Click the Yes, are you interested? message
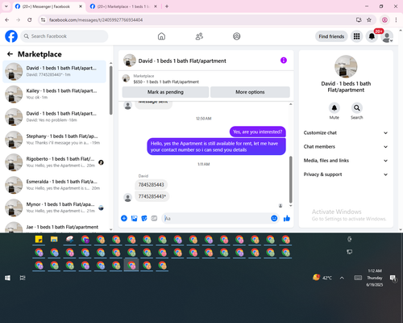This screenshot has height=323, width=403. click(x=258, y=132)
